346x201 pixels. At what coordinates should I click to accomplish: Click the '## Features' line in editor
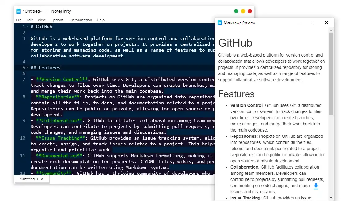[45, 68]
